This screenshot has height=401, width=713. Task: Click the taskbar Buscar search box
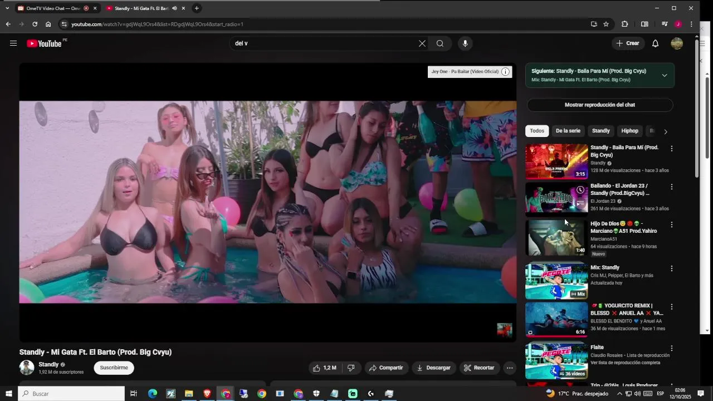(x=72, y=394)
